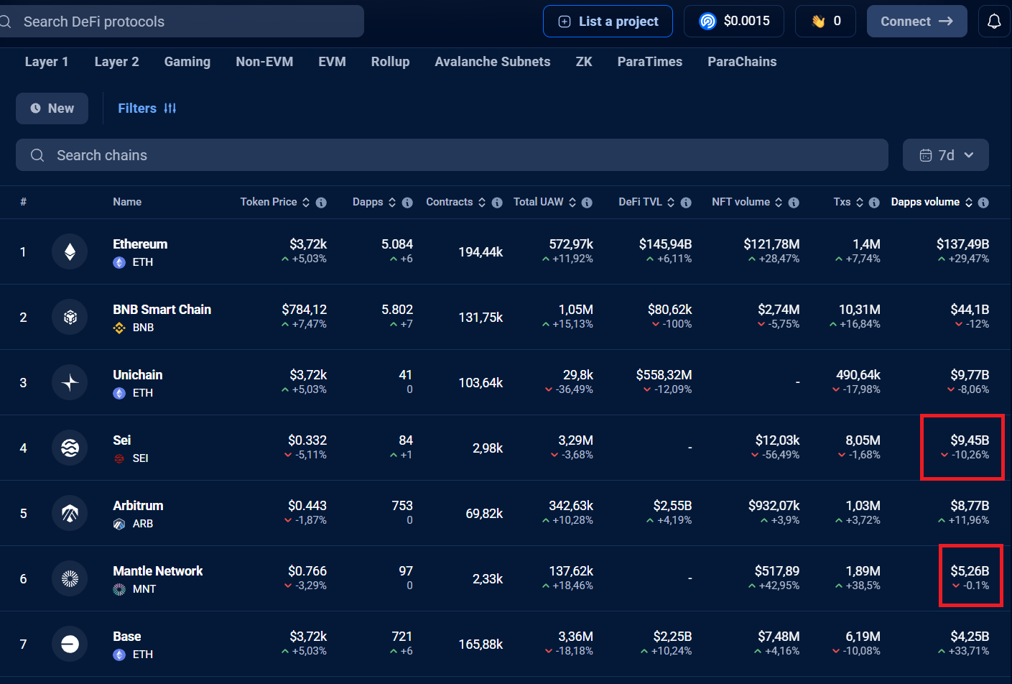Click List a project button

pyautogui.click(x=608, y=22)
